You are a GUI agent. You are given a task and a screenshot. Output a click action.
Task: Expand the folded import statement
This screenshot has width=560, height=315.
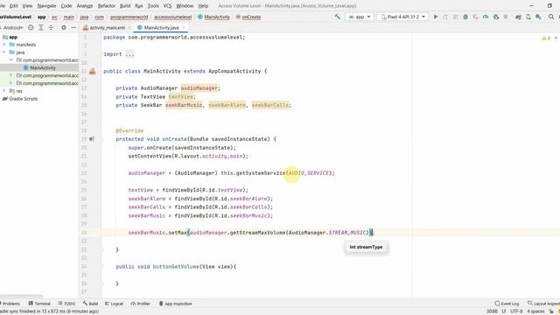click(x=130, y=54)
